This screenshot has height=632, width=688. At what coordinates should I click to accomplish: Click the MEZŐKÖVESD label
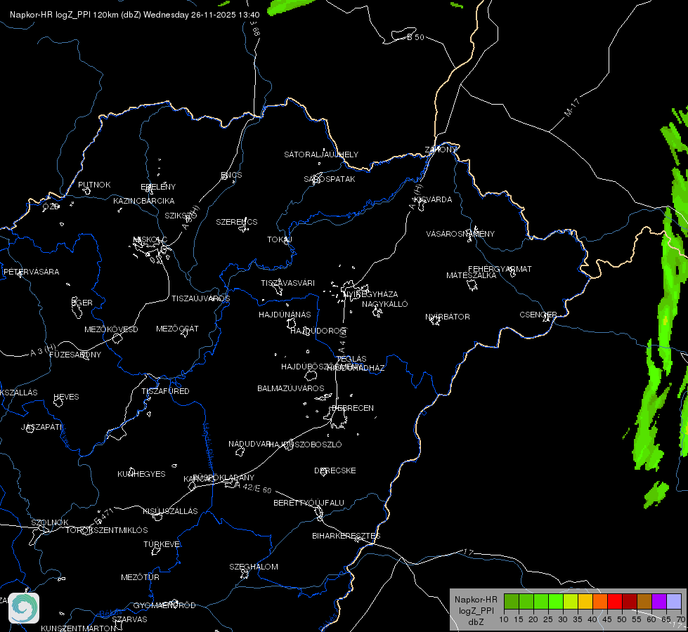coord(112,329)
